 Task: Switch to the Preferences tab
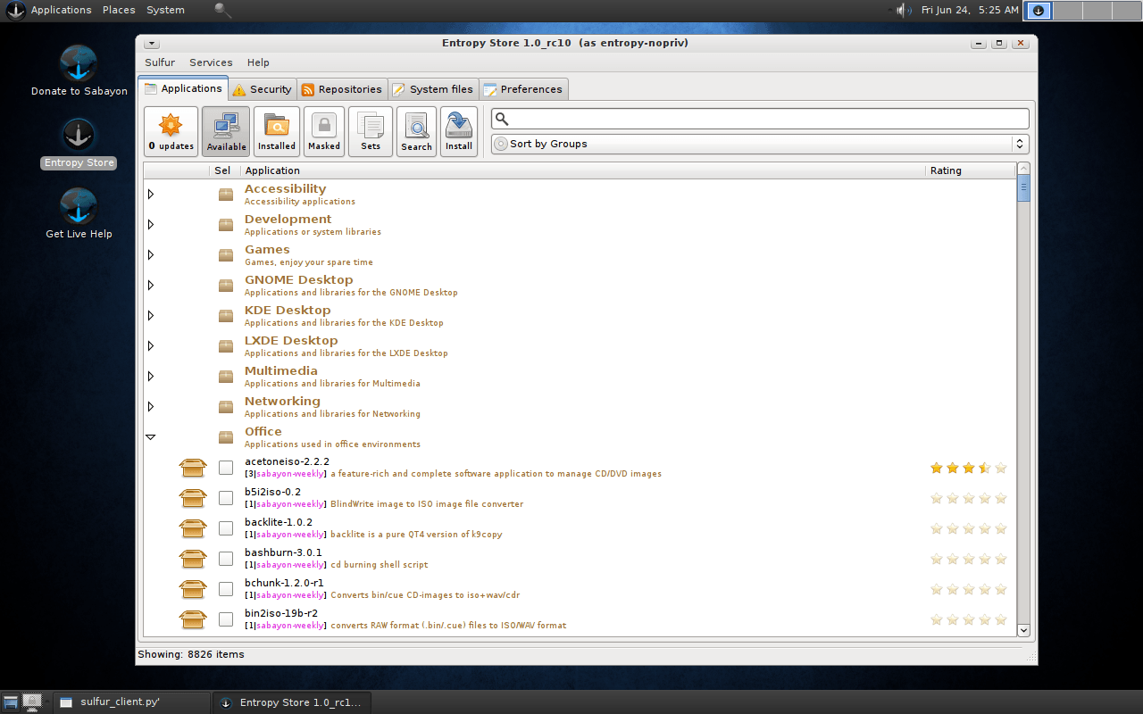(x=523, y=89)
